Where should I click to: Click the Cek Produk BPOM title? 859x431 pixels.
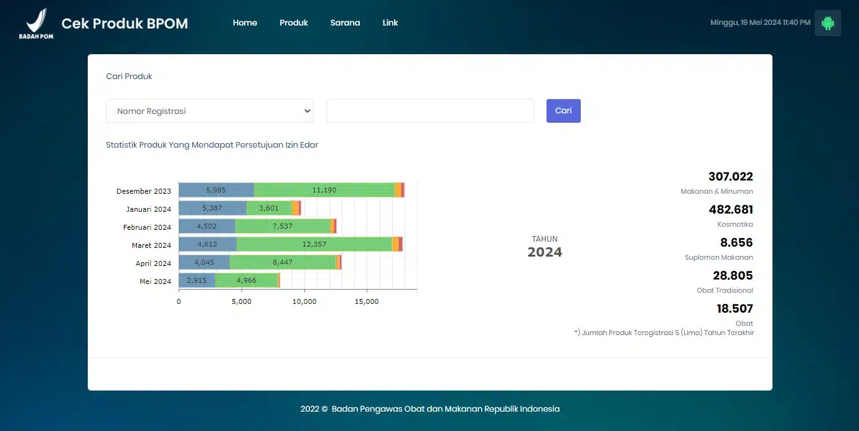124,24
